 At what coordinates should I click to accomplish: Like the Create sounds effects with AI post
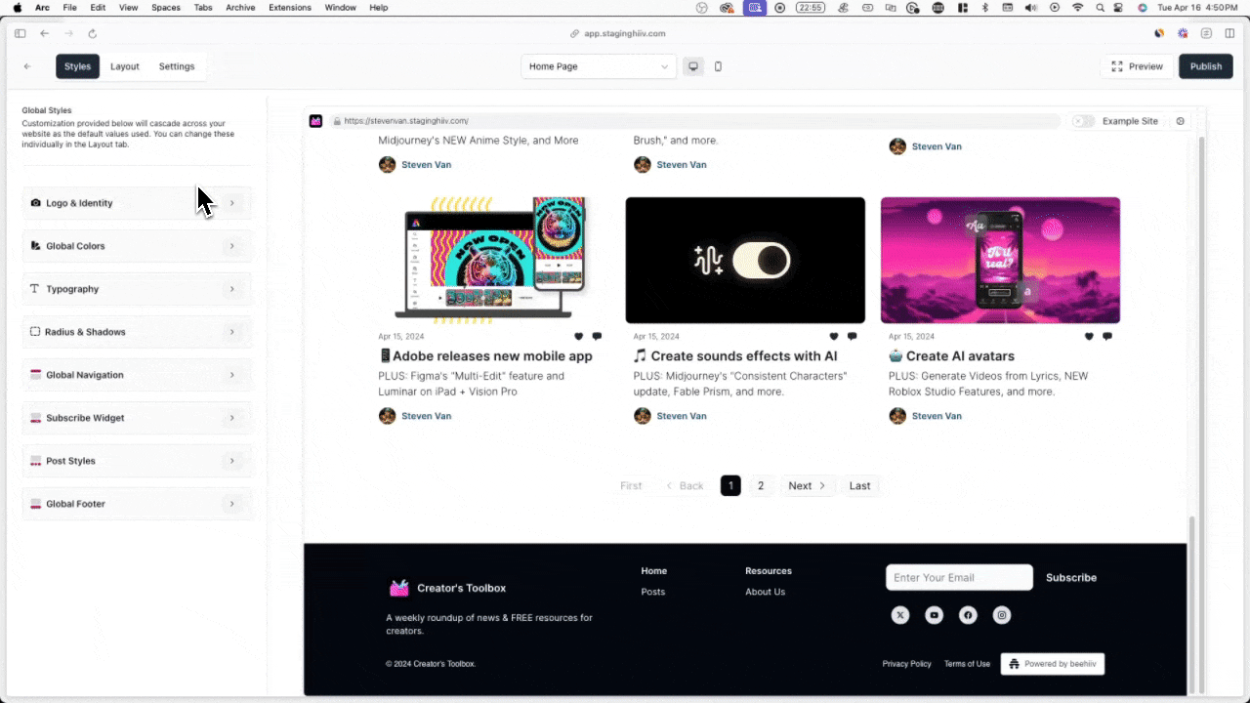pyautogui.click(x=834, y=336)
